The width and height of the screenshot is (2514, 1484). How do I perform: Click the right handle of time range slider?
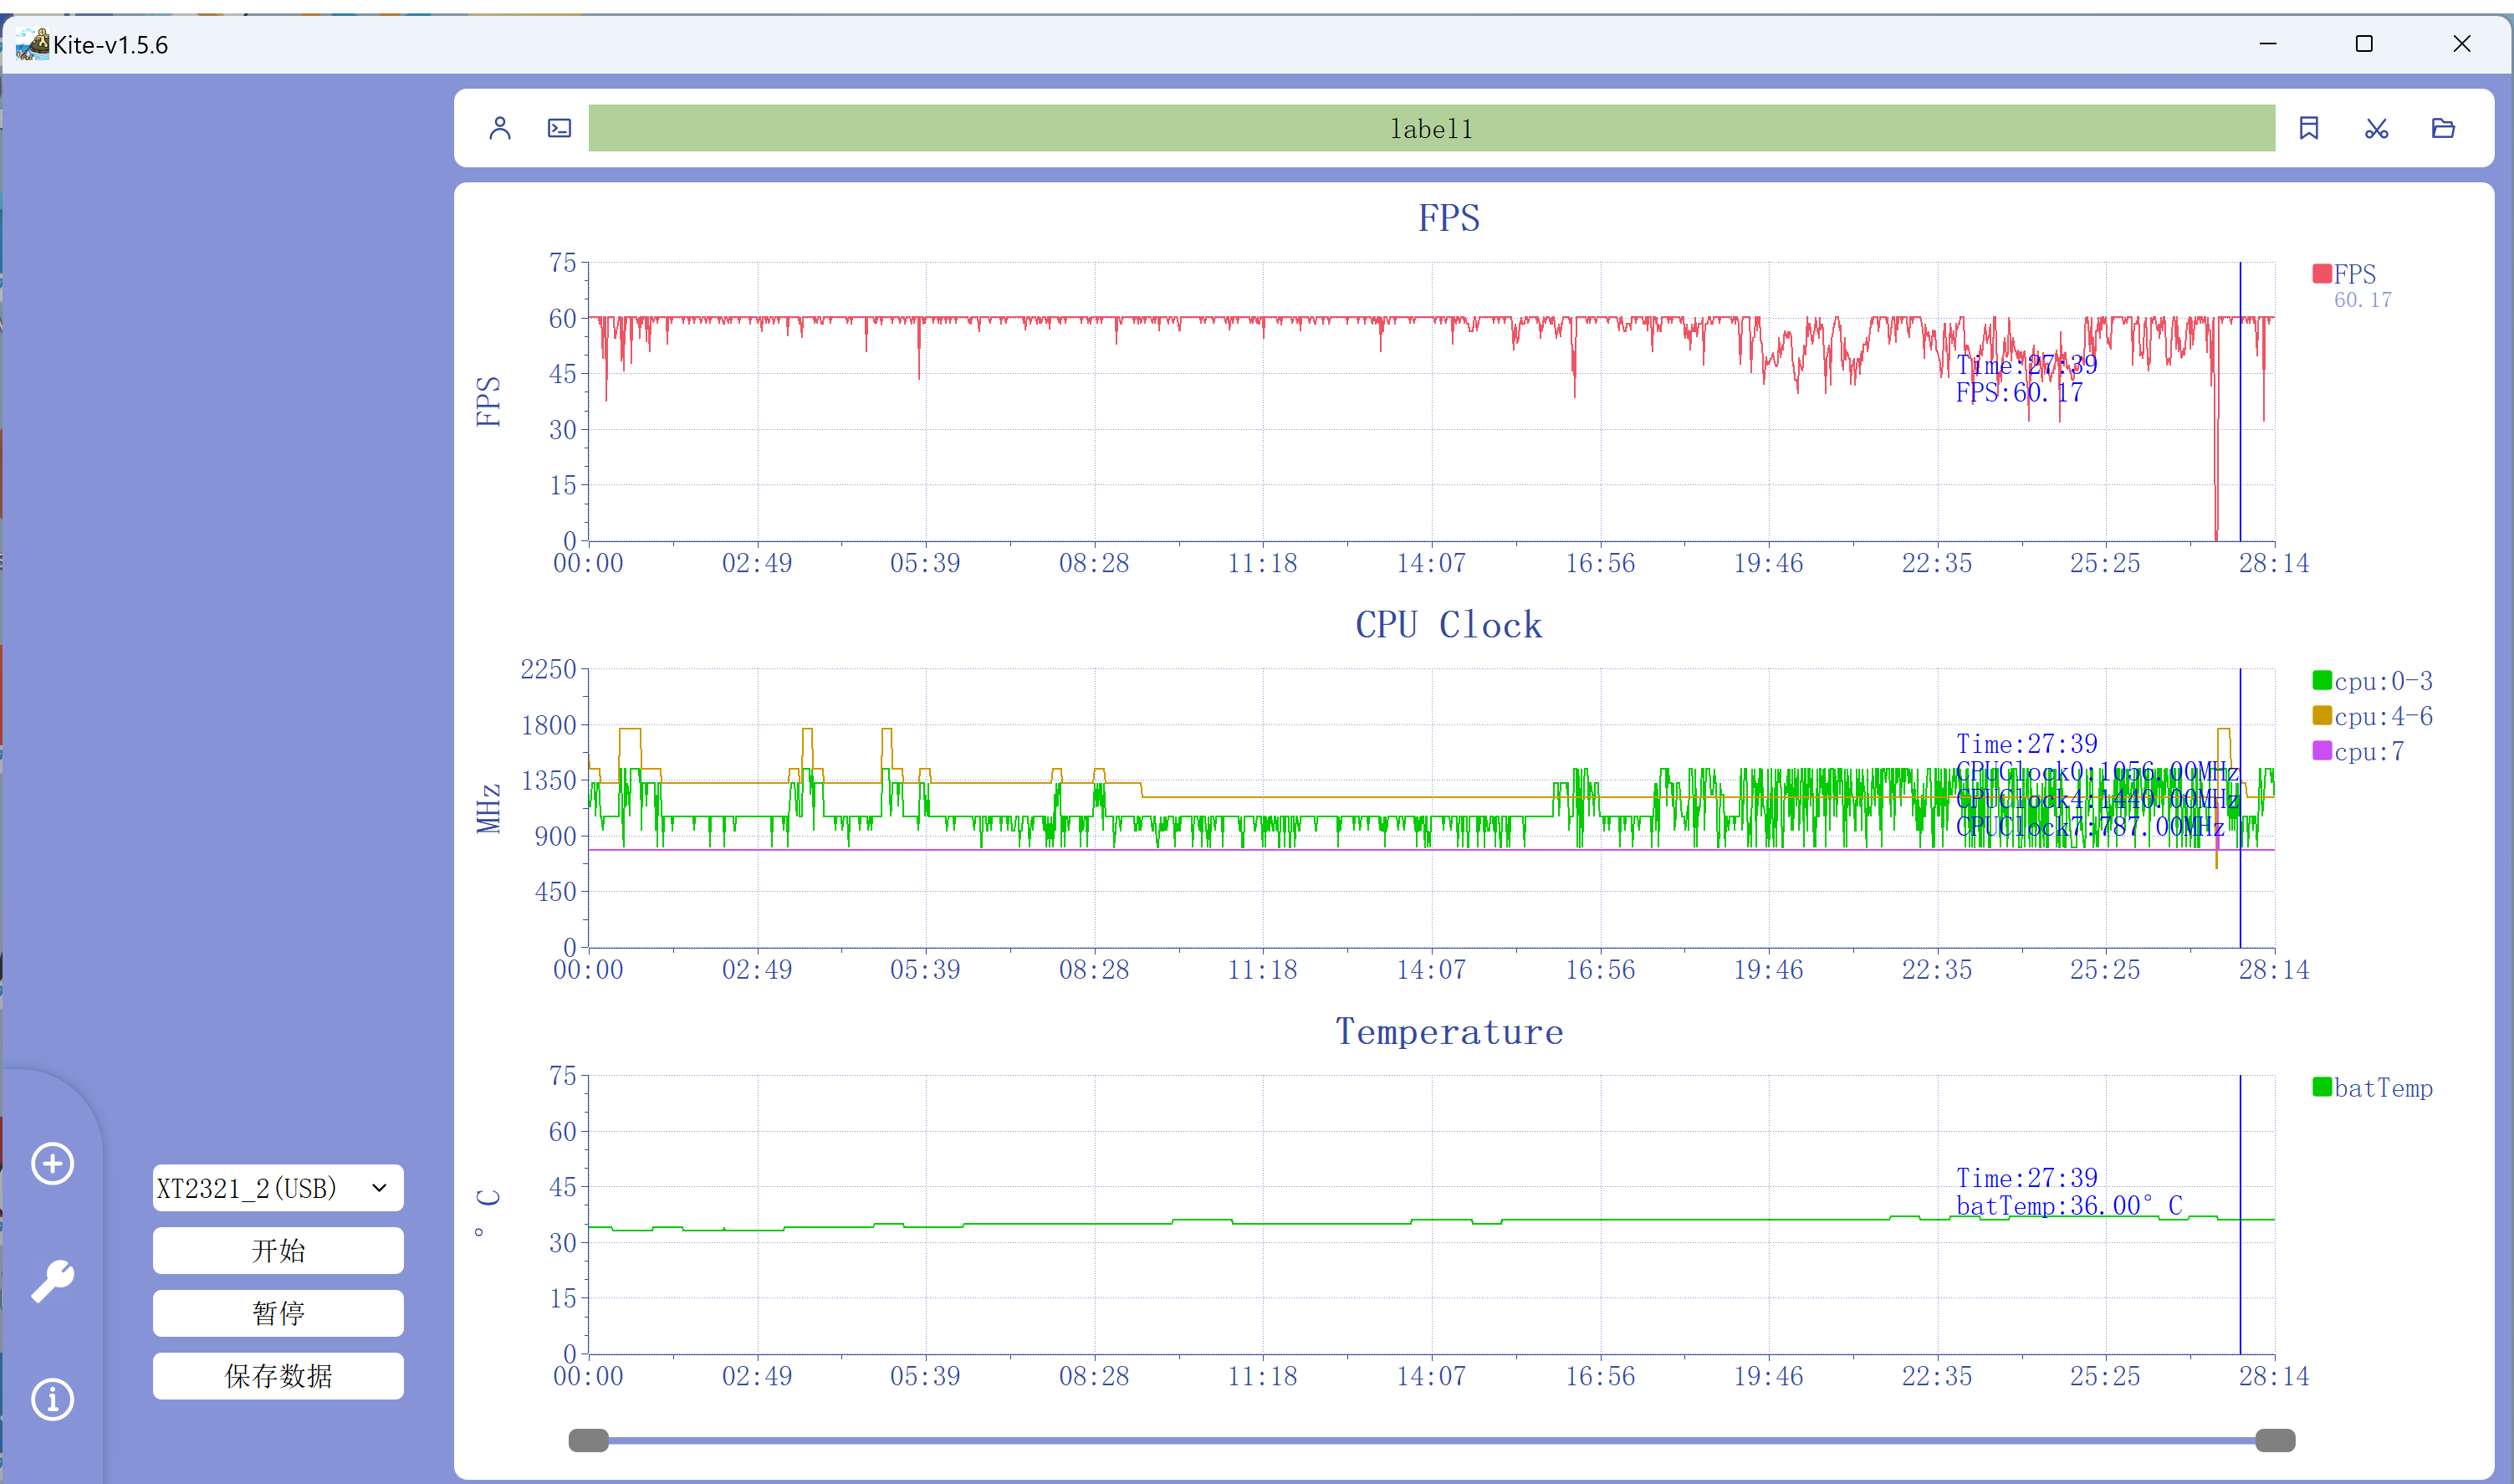point(2275,1440)
